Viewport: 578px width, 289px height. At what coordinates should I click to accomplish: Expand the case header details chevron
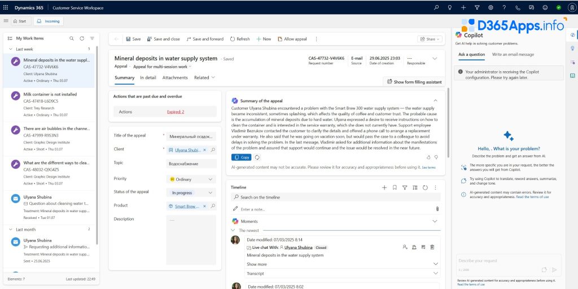(435, 59)
